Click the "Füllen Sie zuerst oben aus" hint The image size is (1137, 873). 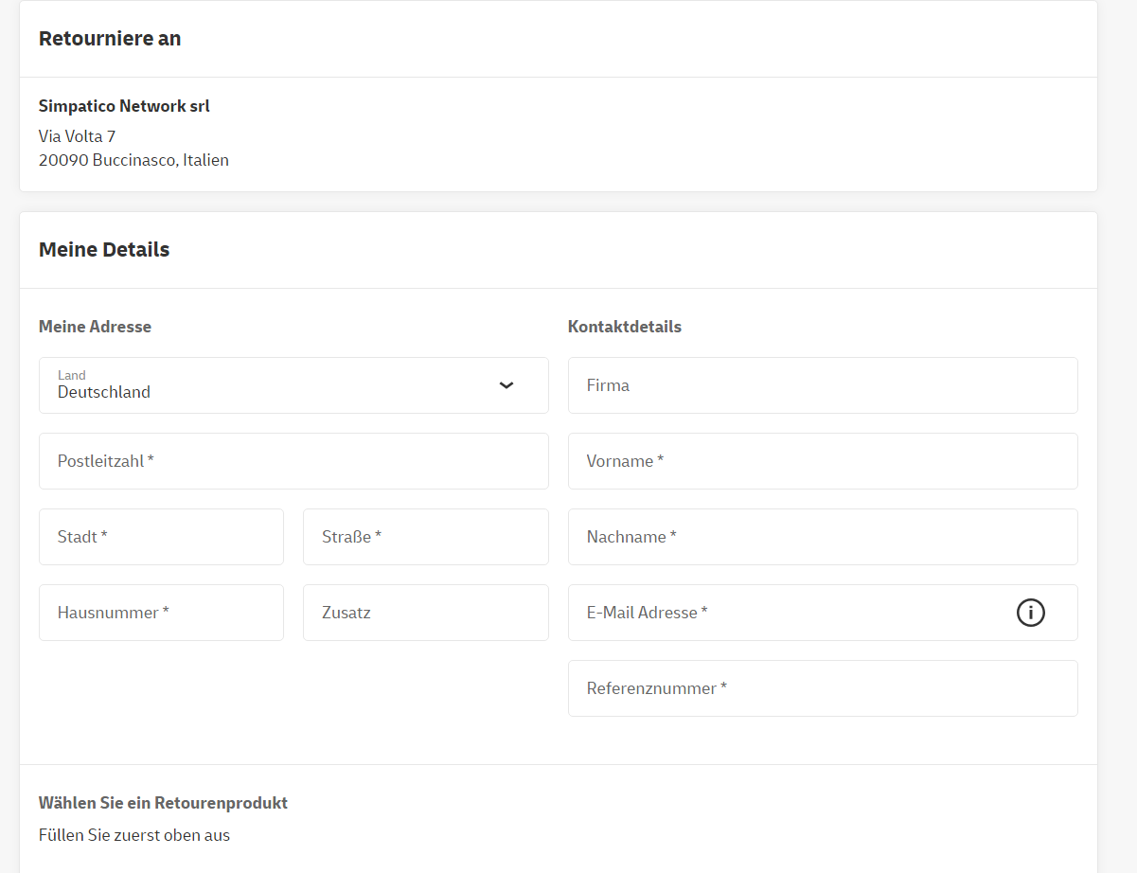coord(134,835)
